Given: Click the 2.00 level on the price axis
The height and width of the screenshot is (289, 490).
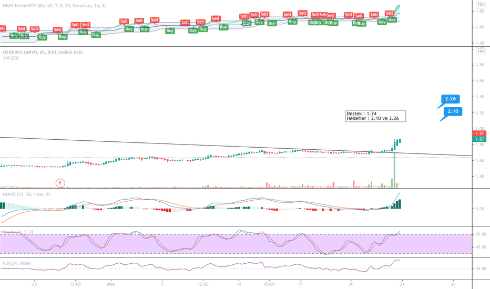Looking at the screenshot, I should click(x=479, y=128).
